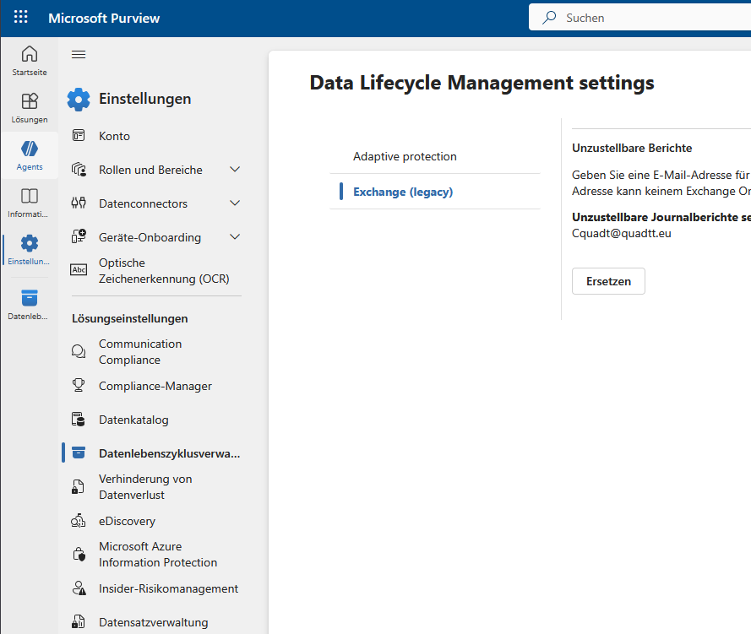Click the large blue Einstellungen gear icon
The height and width of the screenshot is (634, 751).
tap(79, 100)
